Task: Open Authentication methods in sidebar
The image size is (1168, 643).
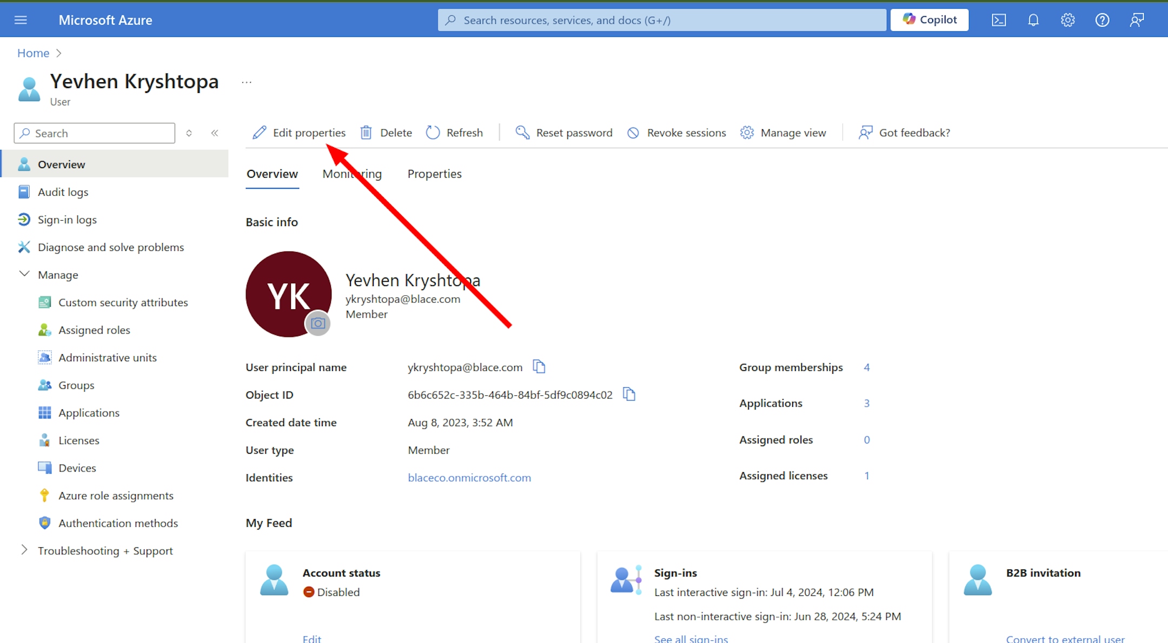Action: click(x=118, y=523)
